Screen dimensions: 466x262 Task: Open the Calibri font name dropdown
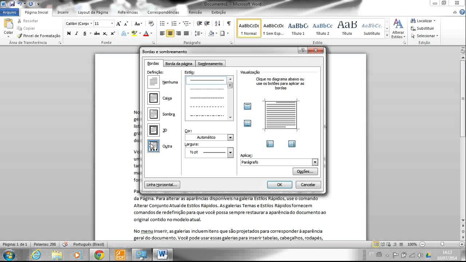(91, 24)
